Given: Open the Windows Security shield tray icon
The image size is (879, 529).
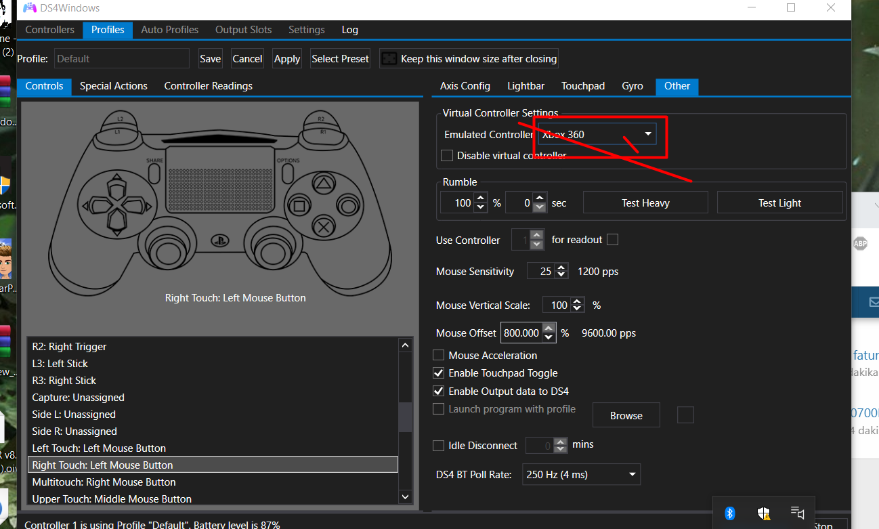Looking at the screenshot, I should (763, 513).
